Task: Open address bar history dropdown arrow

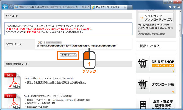Action: (x=80, y=7)
